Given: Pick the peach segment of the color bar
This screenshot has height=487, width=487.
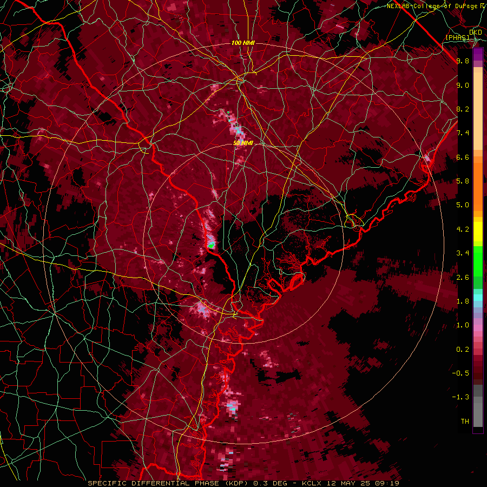Looking at the screenshot, I should (478, 112).
